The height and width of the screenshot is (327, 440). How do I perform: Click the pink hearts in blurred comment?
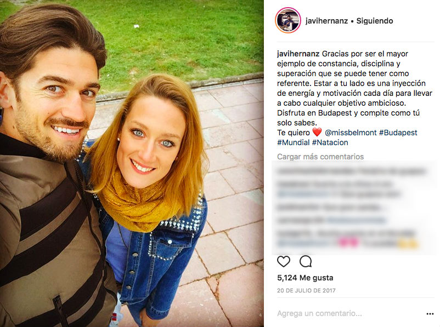pyautogui.click(x=348, y=242)
